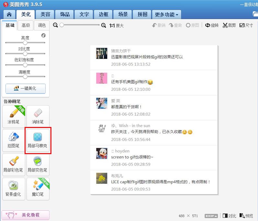Expand the 更多功能 dropdown menu
The height and width of the screenshot is (221, 258).
pyautogui.click(x=167, y=15)
